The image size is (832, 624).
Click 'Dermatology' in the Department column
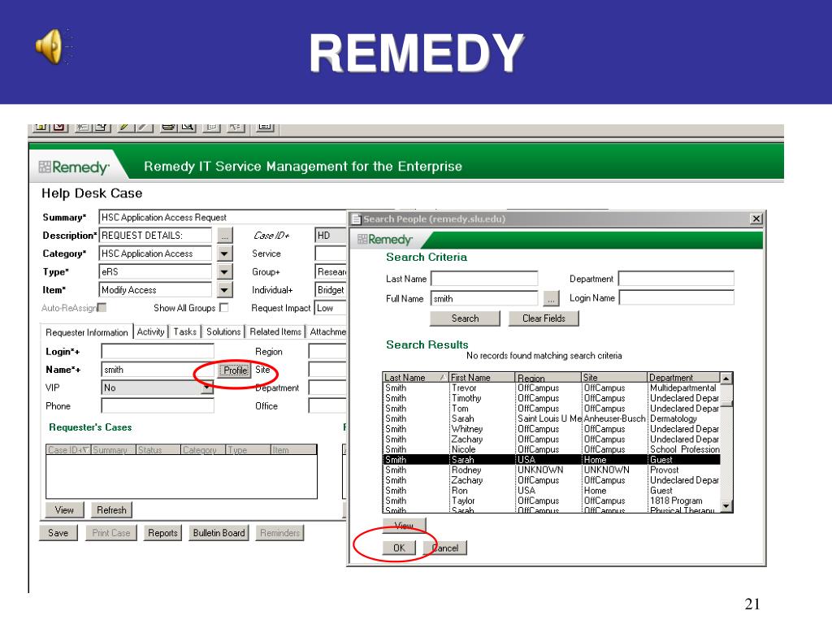[674, 418]
